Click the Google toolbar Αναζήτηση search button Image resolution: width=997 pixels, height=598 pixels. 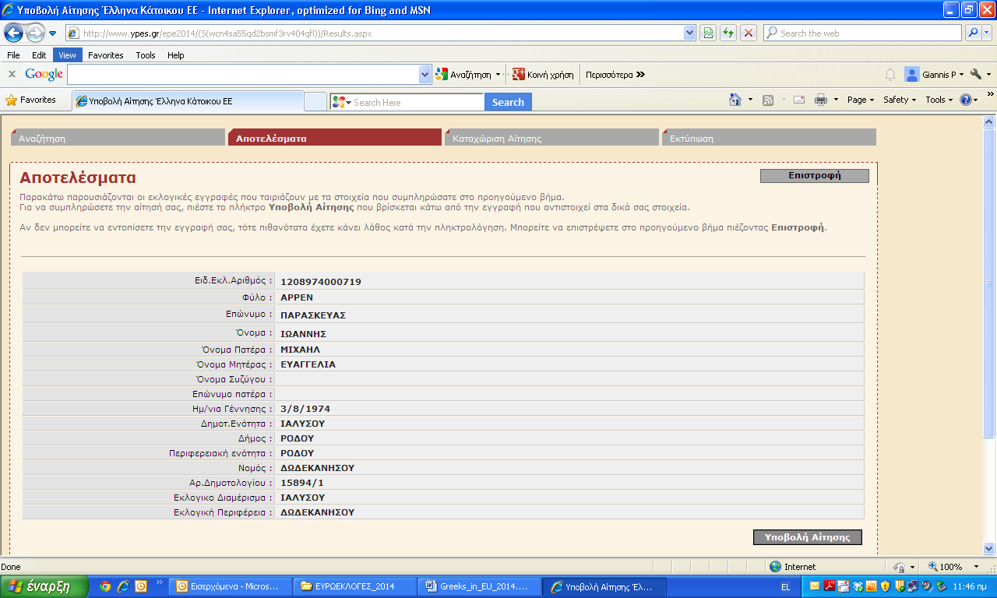coord(463,75)
